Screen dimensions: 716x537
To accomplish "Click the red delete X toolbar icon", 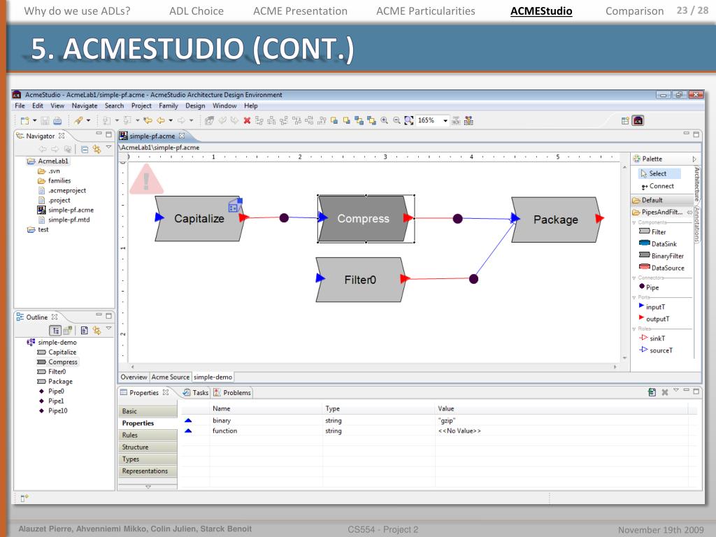I will pos(247,120).
